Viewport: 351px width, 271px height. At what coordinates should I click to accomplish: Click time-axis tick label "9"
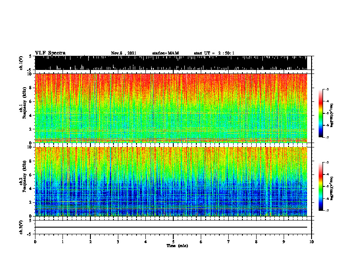coord(284,242)
